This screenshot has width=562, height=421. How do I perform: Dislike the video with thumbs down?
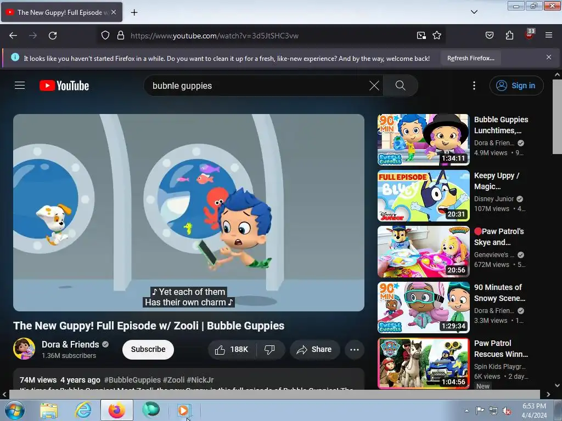[x=269, y=350]
